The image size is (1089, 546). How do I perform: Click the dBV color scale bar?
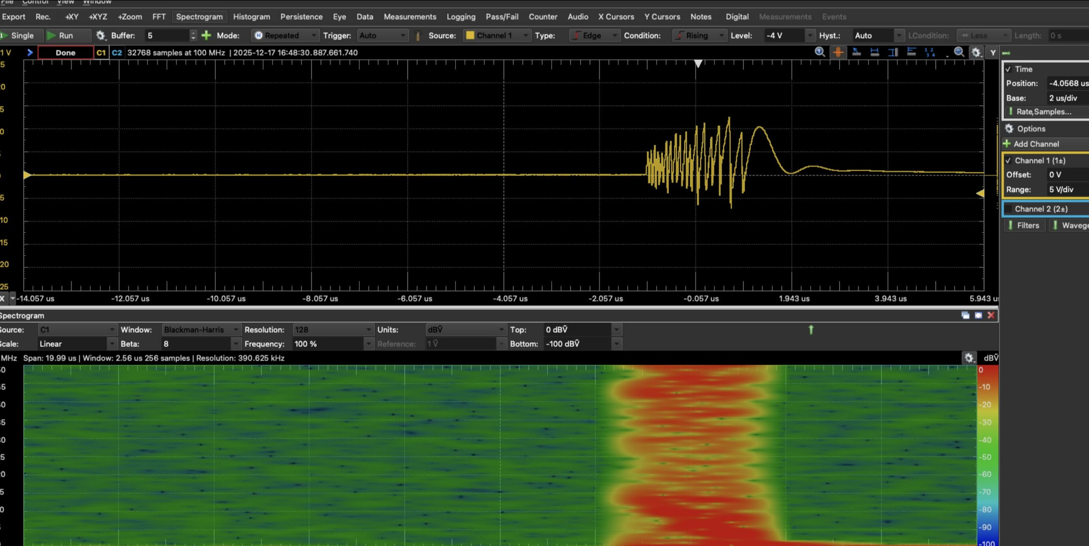tap(987, 456)
